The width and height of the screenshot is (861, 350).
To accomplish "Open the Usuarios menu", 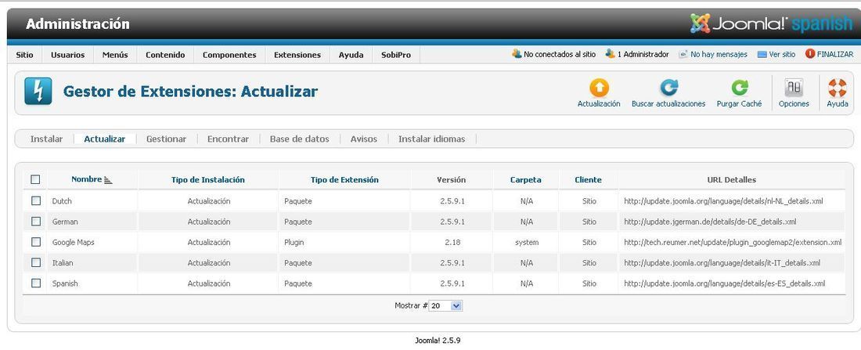I will click(67, 55).
